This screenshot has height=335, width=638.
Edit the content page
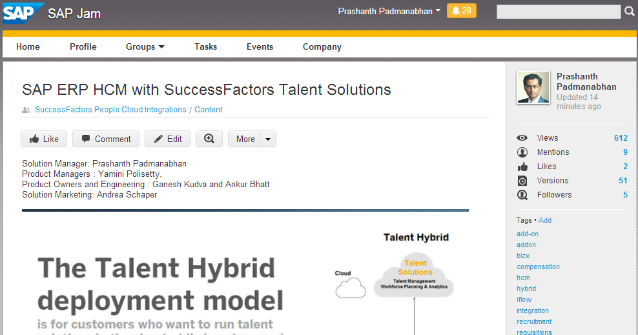tap(168, 139)
